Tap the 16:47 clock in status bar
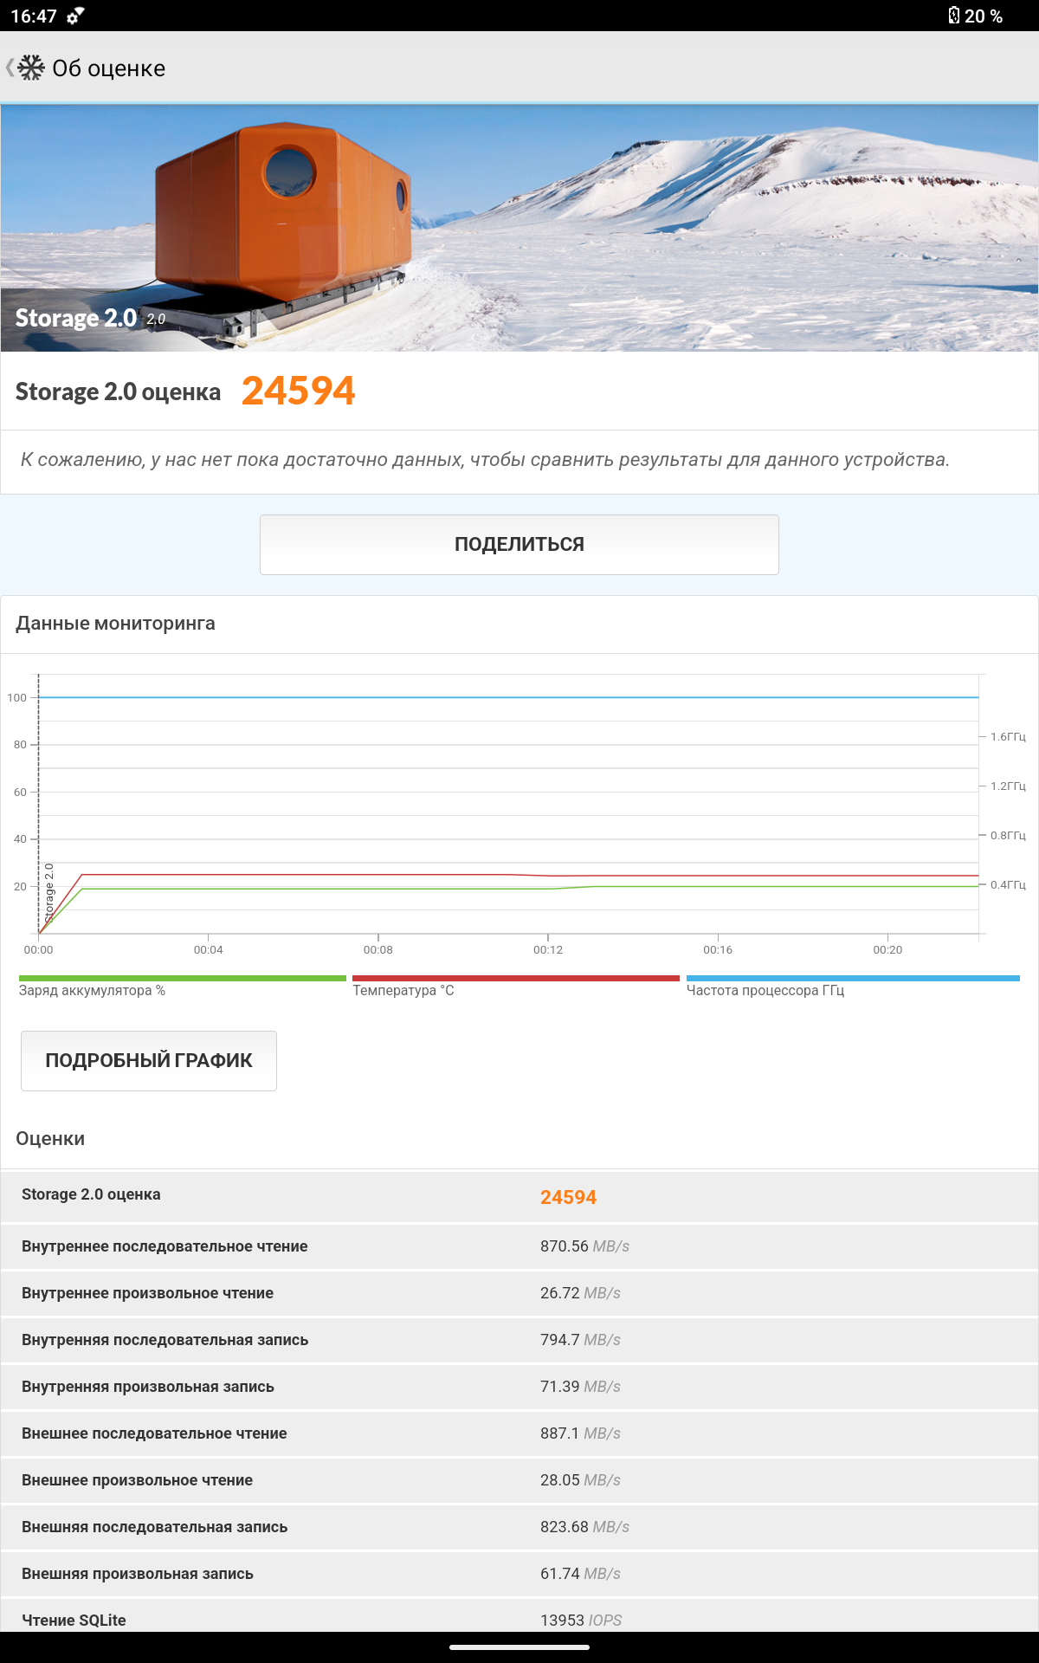This screenshot has width=1039, height=1663. 34,16
